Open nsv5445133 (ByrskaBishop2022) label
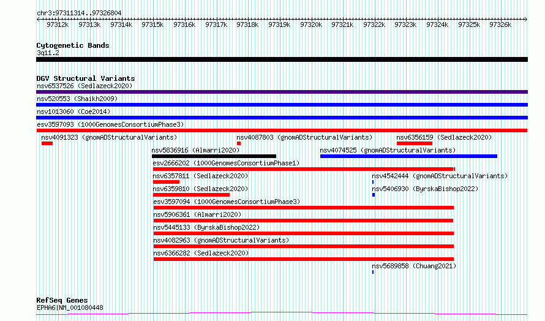 206,227
